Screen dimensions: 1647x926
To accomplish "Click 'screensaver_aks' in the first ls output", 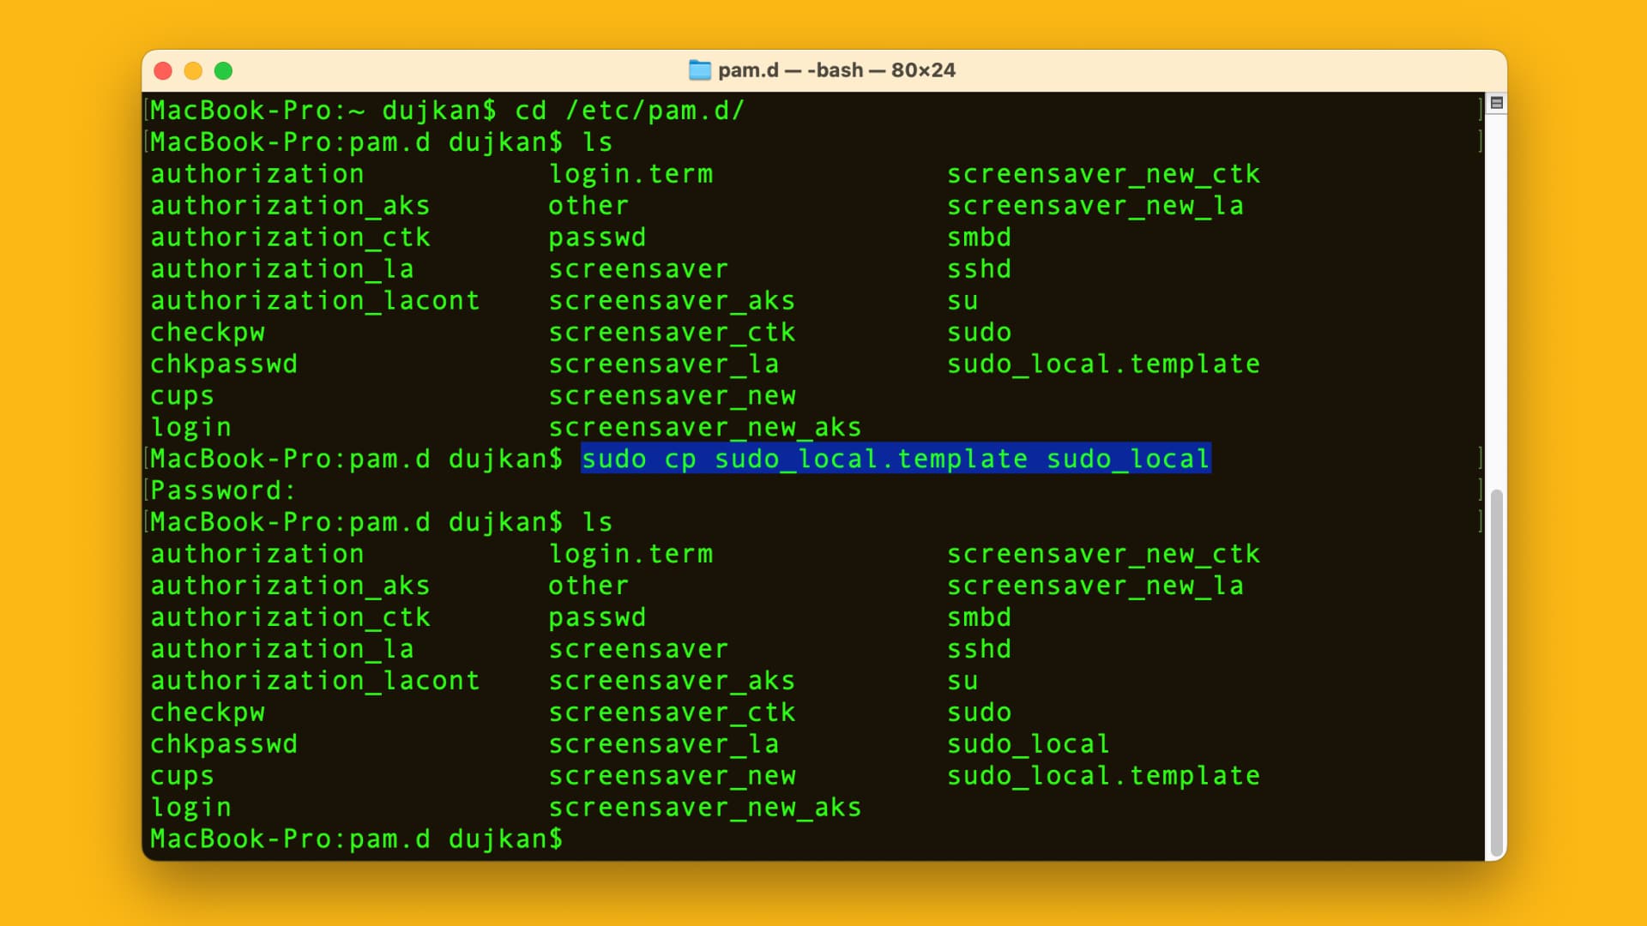I will (672, 301).
